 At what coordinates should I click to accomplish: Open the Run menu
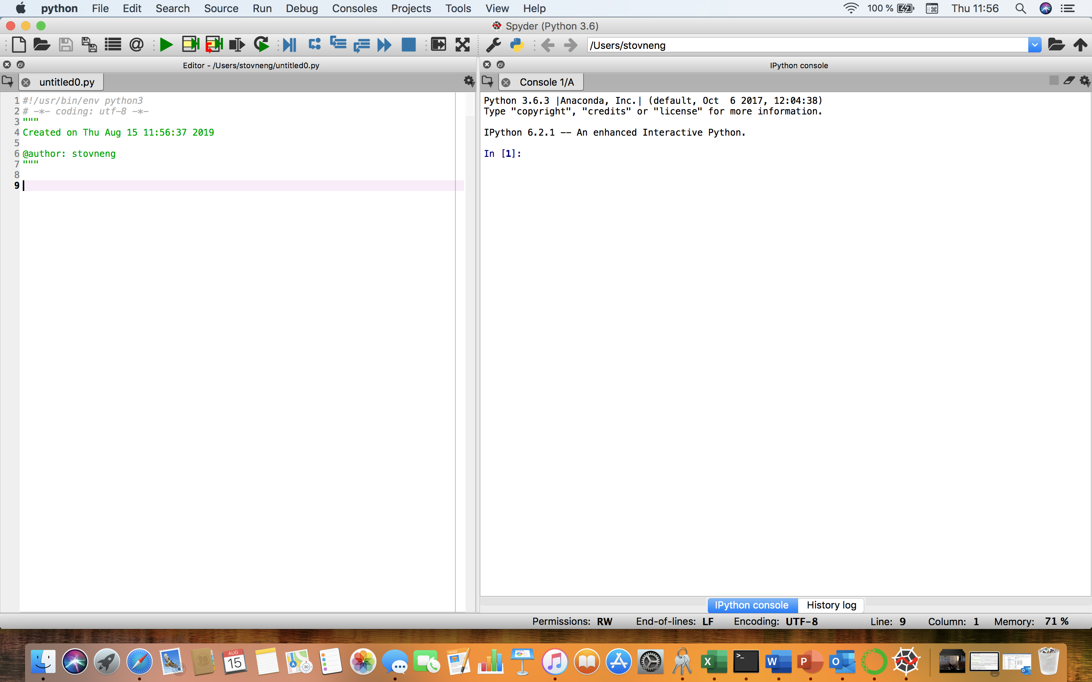click(x=262, y=8)
